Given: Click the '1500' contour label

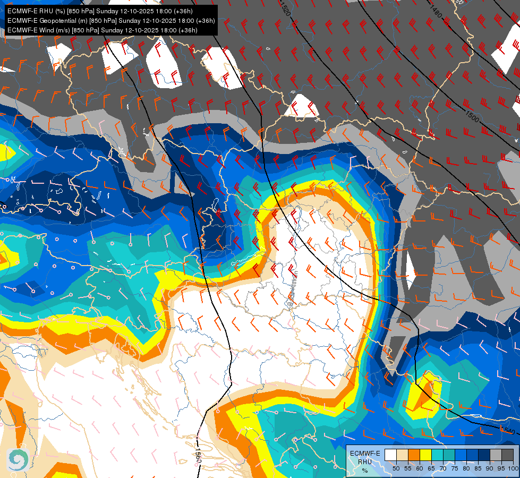Looking at the screenshot, I should click(472, 116).
